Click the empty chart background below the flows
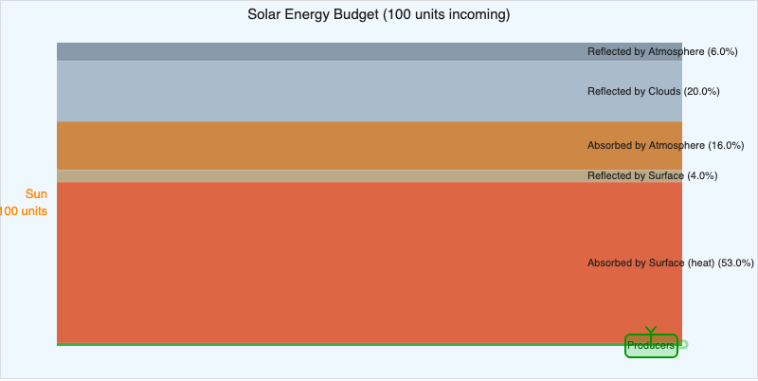Viewport: 758px width, 381px height. 284,365
